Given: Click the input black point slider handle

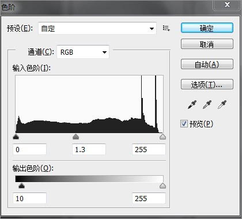Looking at the screenshot, I should coord(16,137).
